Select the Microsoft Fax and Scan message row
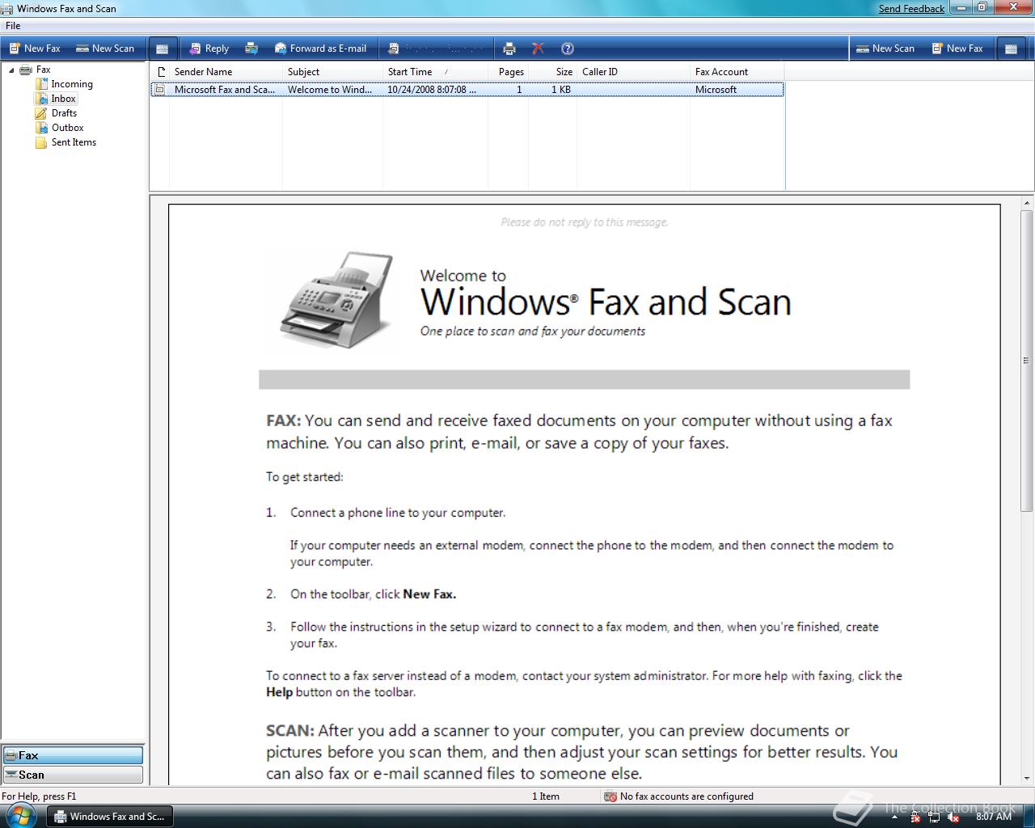The image size is (1035, 828). tap(467, 90)
